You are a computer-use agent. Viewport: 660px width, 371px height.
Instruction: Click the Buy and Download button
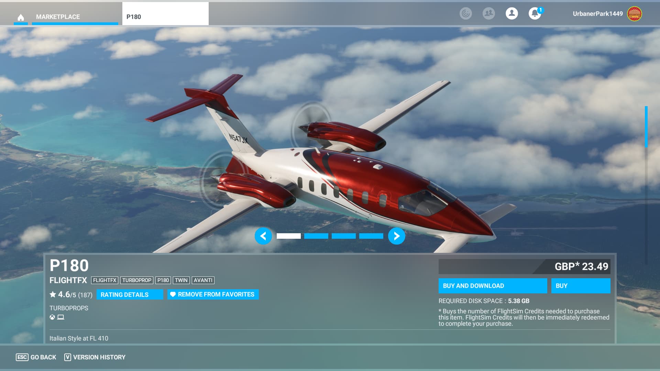coord(493,286)
